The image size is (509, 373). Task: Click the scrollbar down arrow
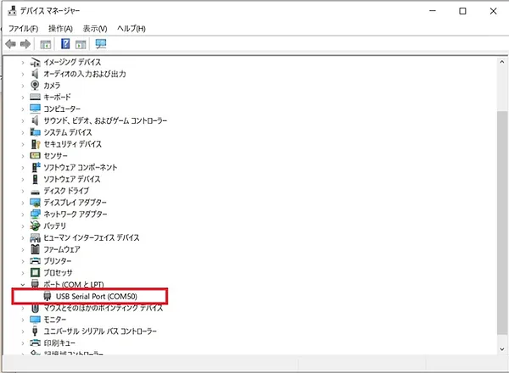tap(502, 349)
